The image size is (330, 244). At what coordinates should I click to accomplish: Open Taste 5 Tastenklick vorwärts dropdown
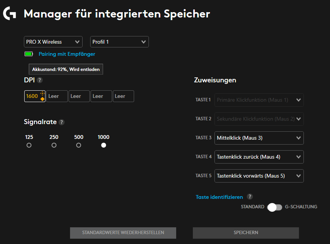click(259, 176)
